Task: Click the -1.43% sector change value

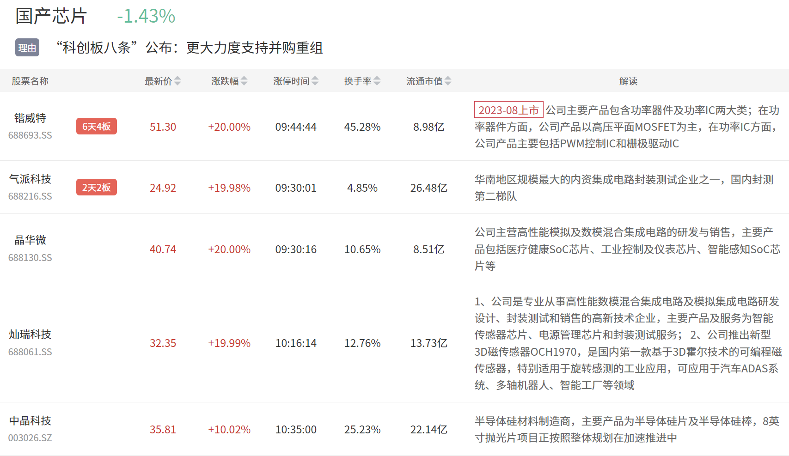Action: pyautogui.click(x=146, y=16)
